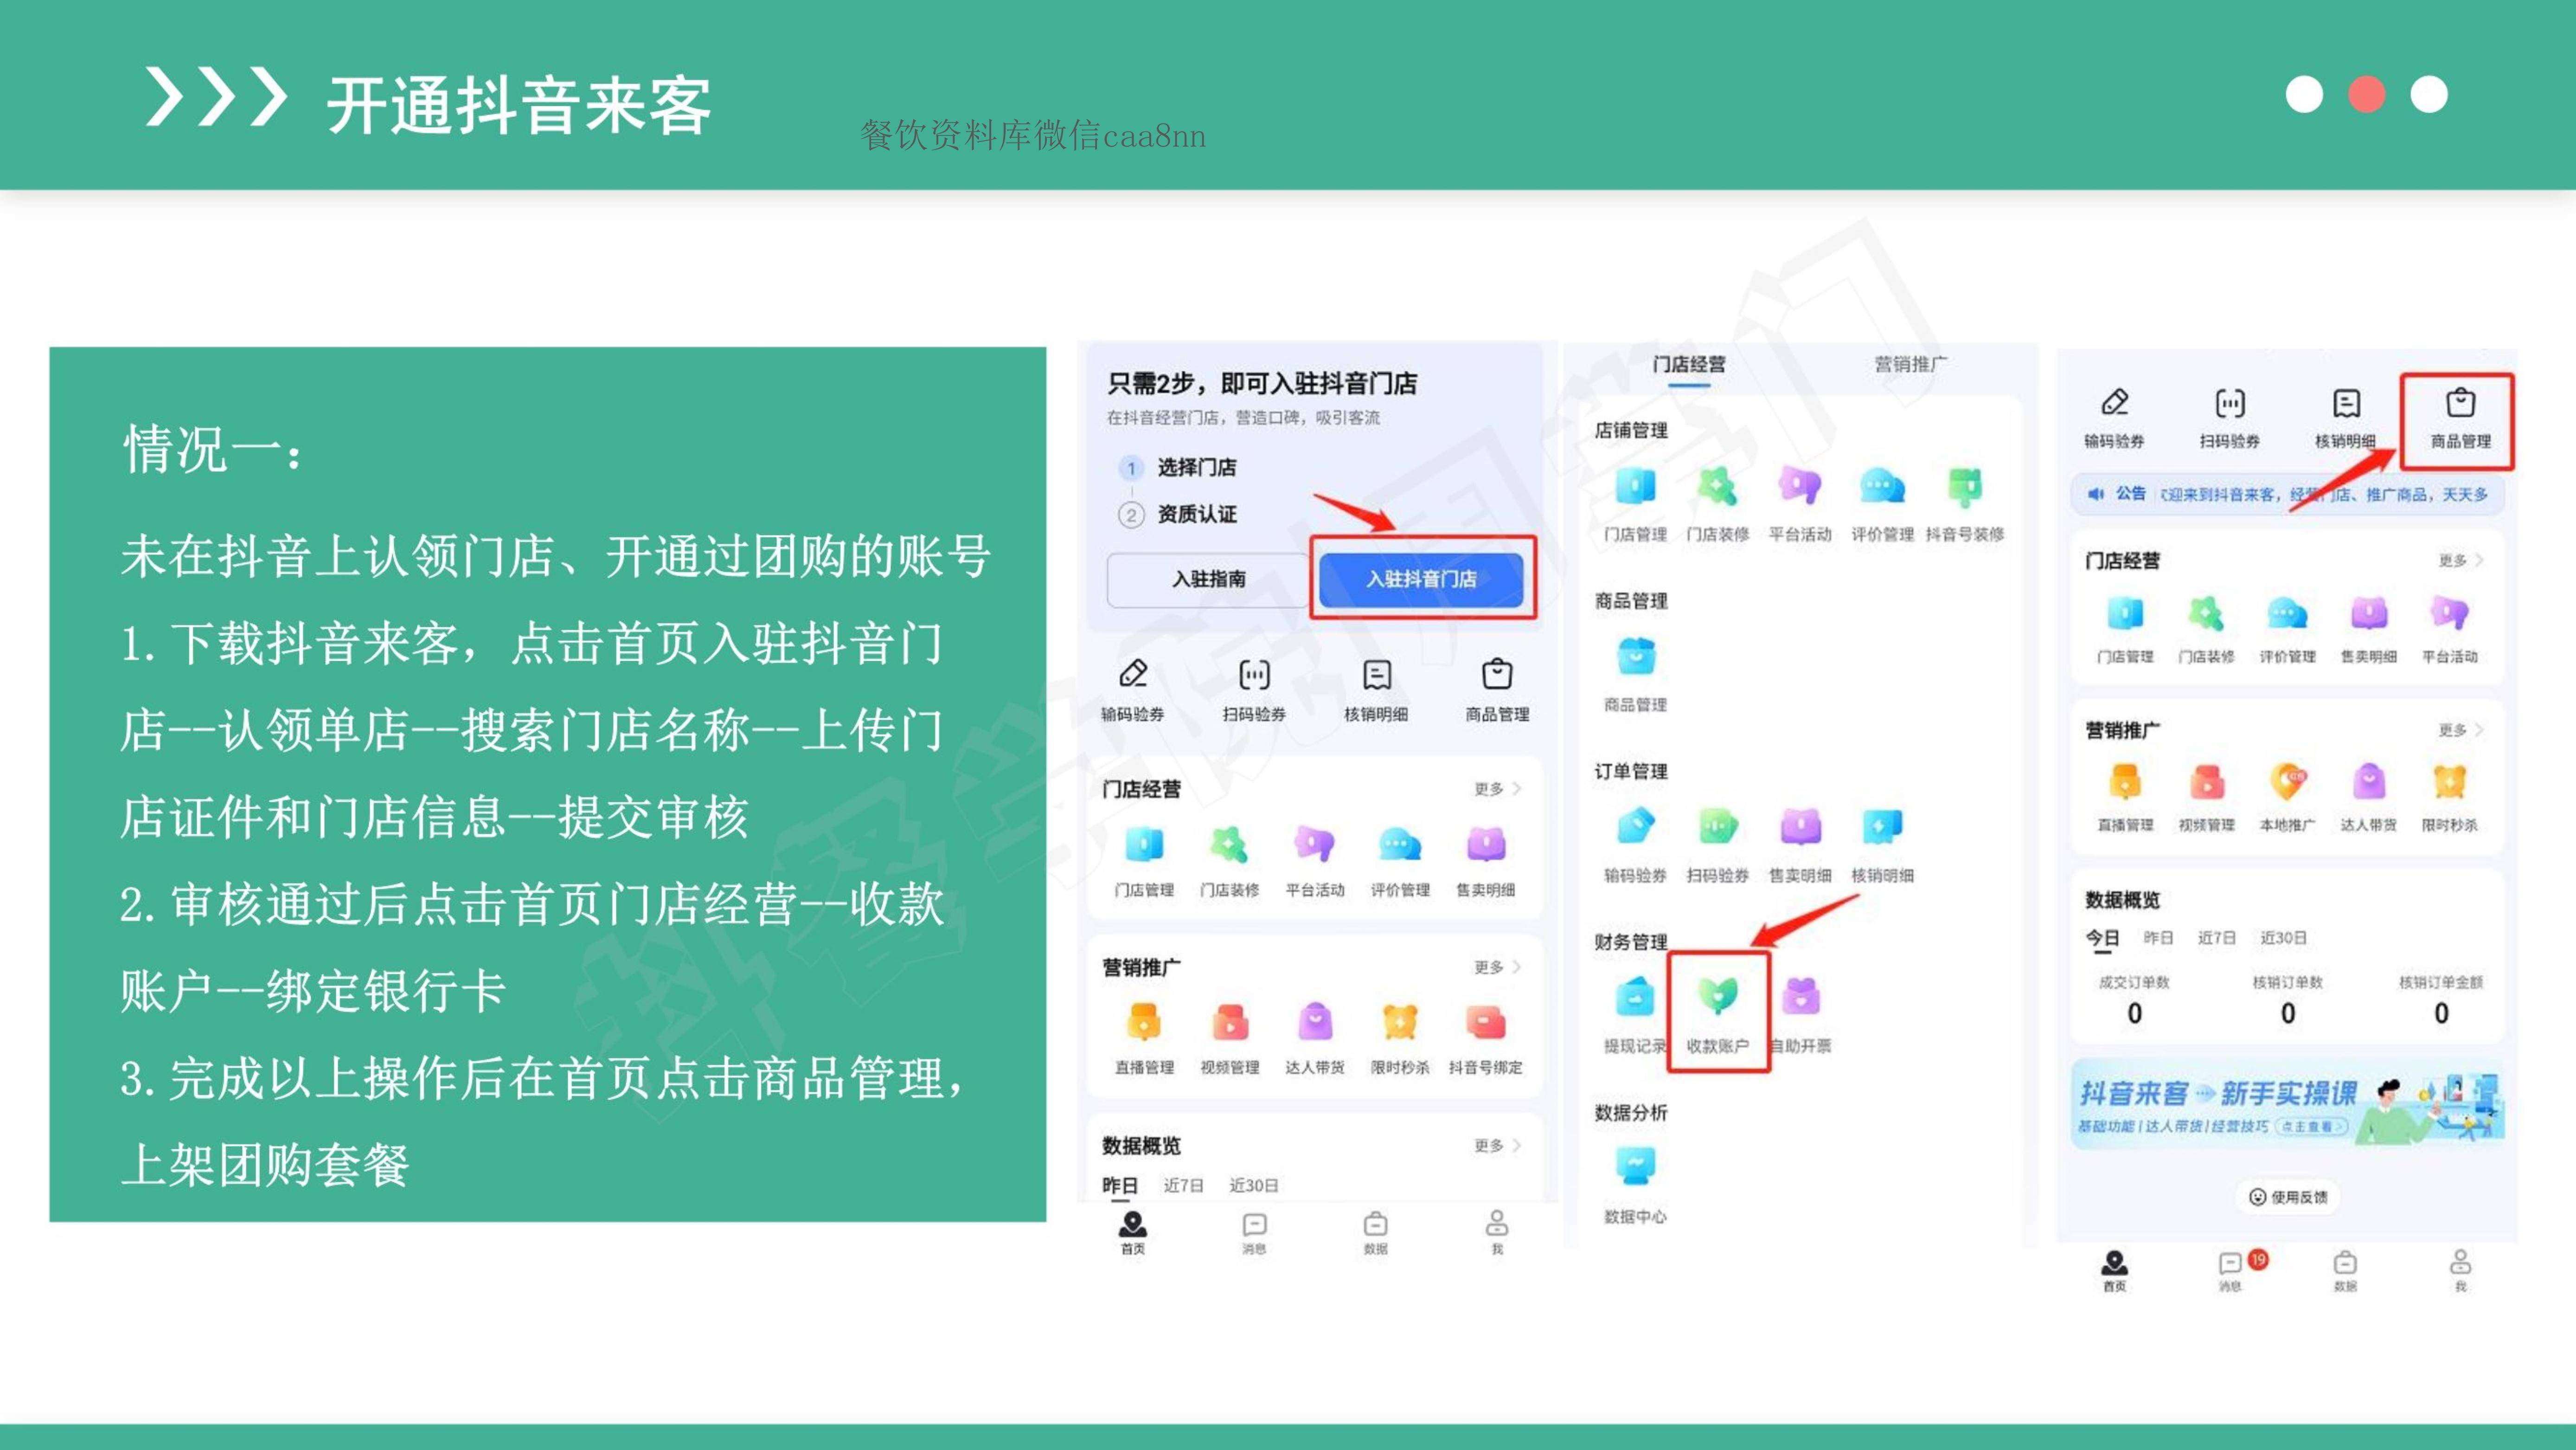This screenshot has width=2576, height=1450.
Task: Tap 抖音号绑定 icon under 营销推广
Action: tap(1485, 1023)
